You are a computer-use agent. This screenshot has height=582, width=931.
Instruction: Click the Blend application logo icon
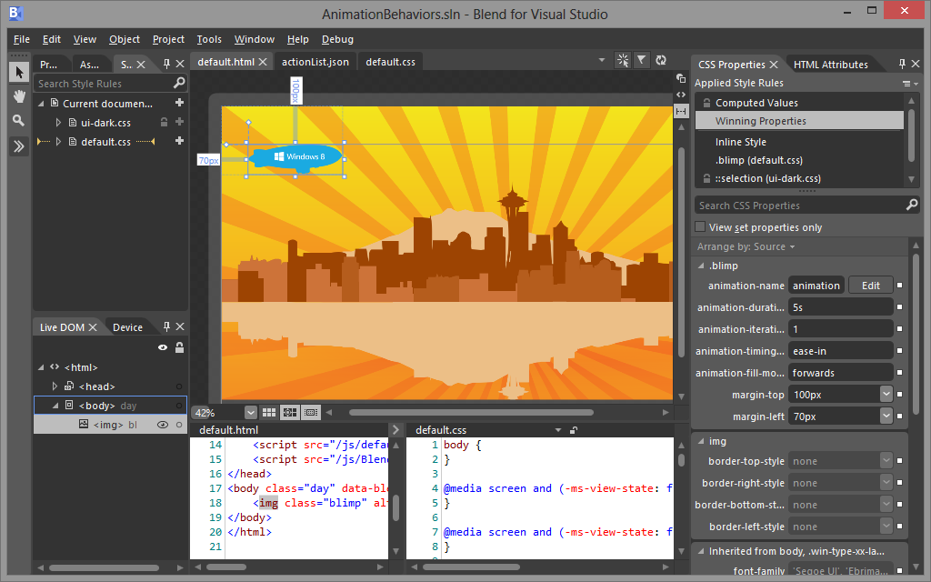[x=15, y=13]
